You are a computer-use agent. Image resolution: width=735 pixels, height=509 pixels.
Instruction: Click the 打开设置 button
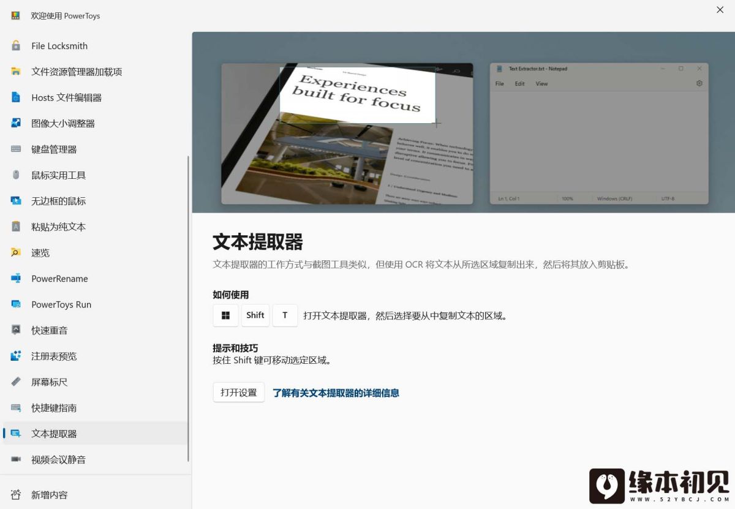point(239,393)
